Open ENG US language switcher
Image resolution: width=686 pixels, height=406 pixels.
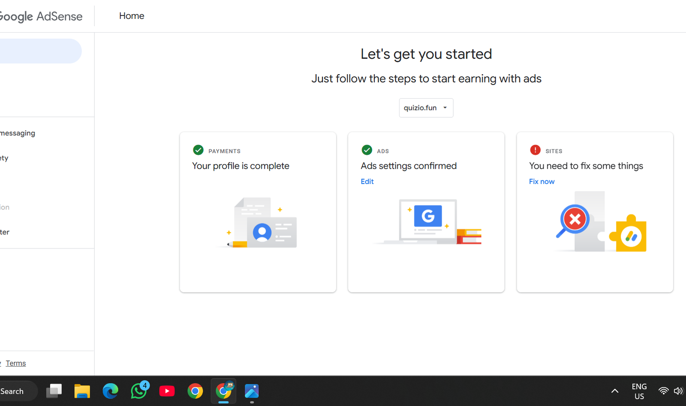[x=639, y=391]
